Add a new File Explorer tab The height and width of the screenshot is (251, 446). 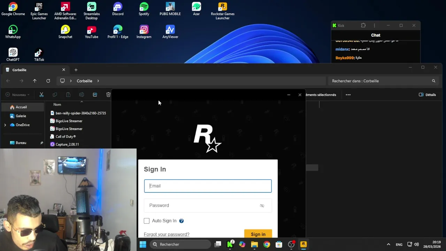(x=76, y=70)
